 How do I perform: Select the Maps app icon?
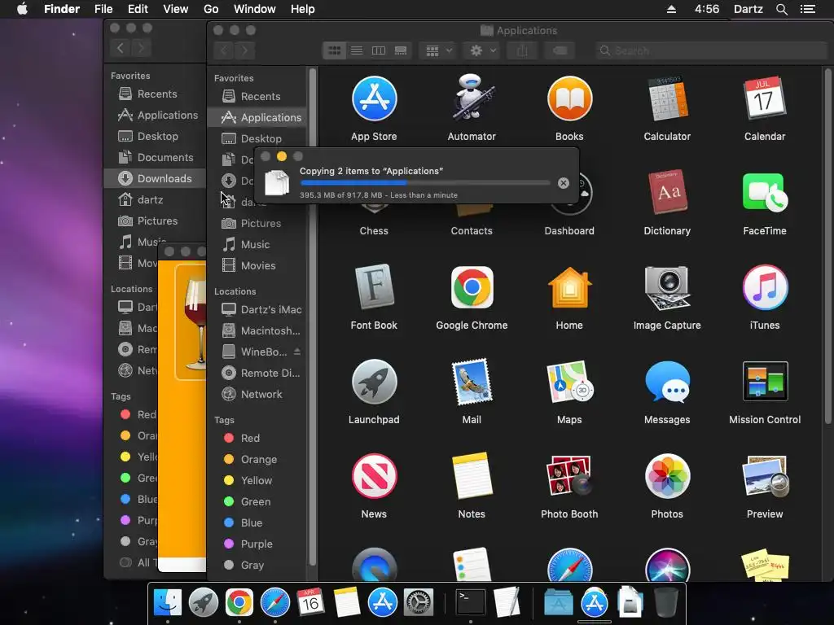click(x=569, y=382)
